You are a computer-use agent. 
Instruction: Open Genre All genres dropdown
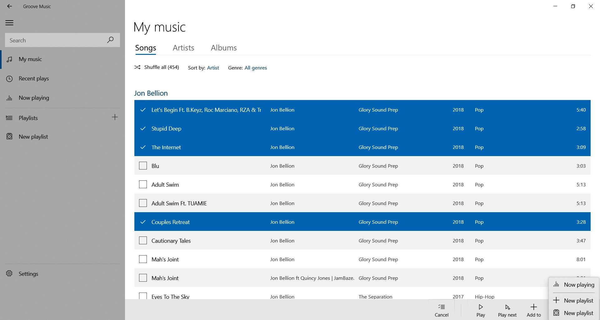pos(256,68)
